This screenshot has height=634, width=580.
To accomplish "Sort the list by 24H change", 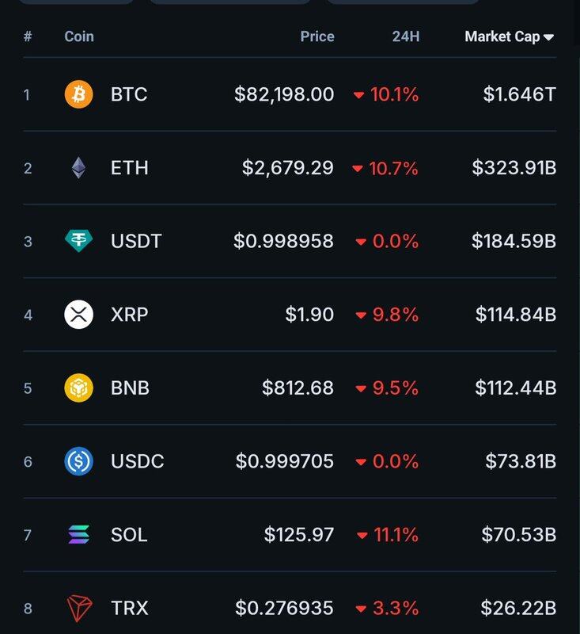I will click(x=406, y=36).
